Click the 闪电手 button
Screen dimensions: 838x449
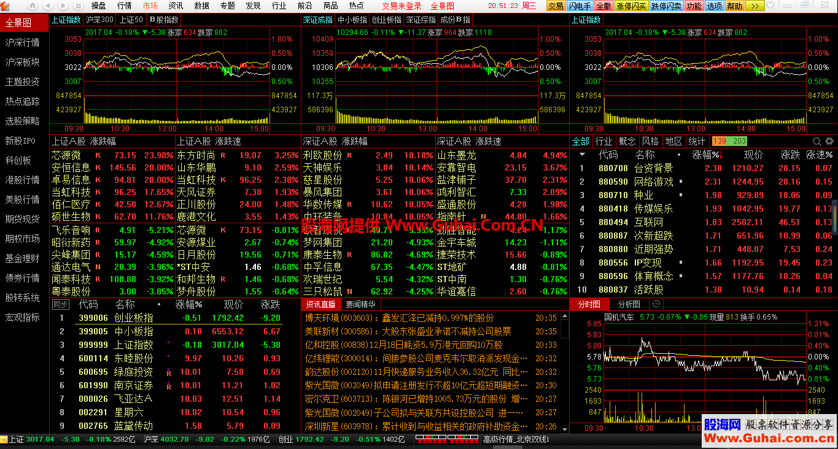tap(580, 6)
